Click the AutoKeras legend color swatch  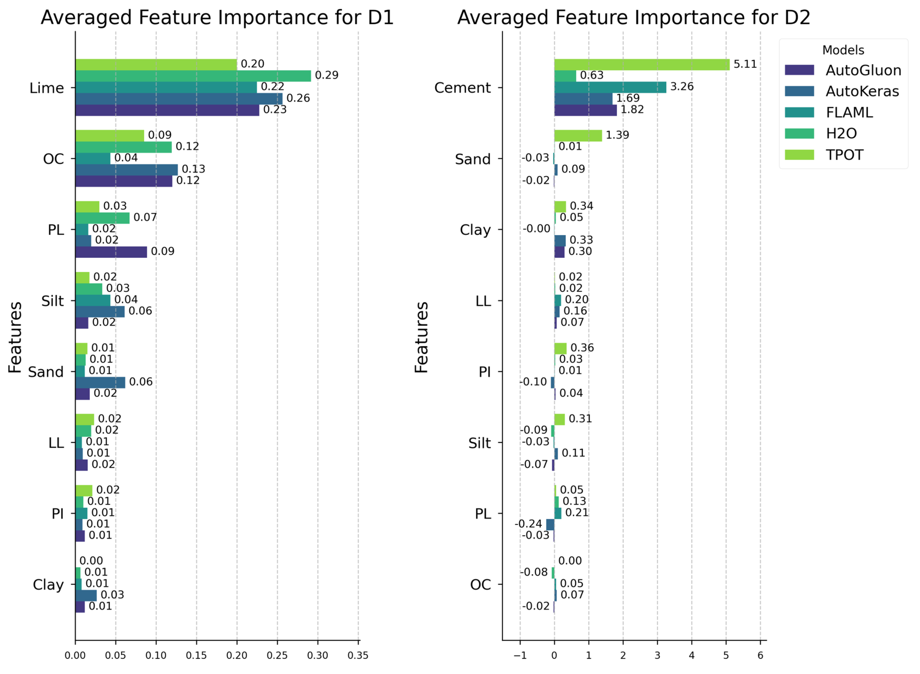[x=799, y=91]
